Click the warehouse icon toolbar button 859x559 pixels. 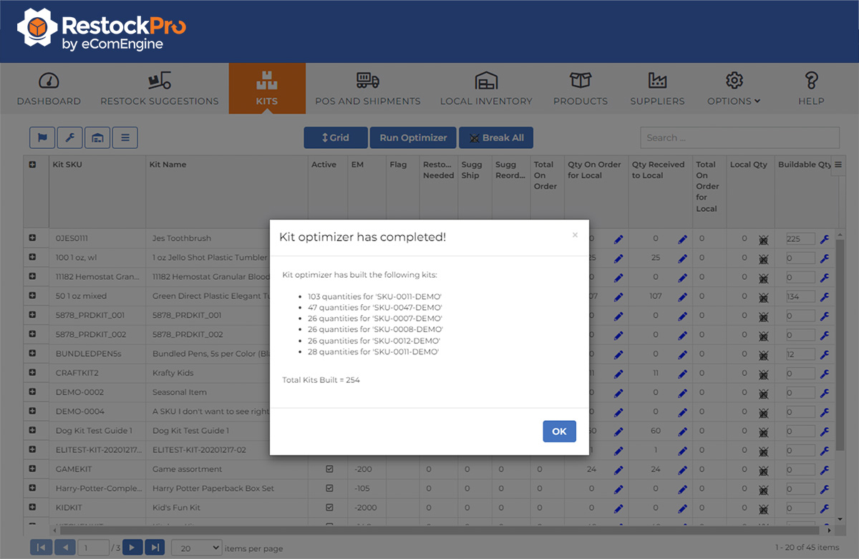coord(97,137)
